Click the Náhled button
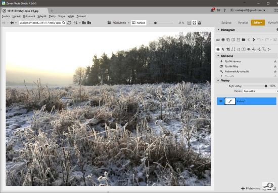This screenshot has height=193, width=278. pos(138,23)
